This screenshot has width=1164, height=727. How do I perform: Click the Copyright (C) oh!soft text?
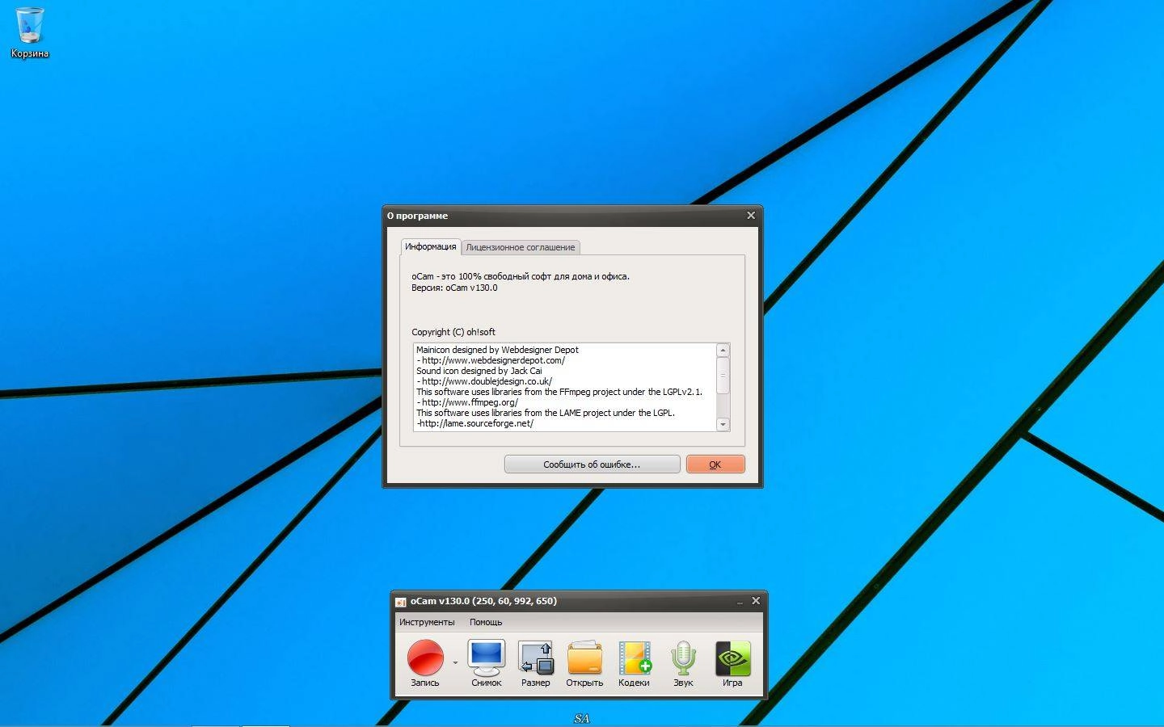coord(453,332)
